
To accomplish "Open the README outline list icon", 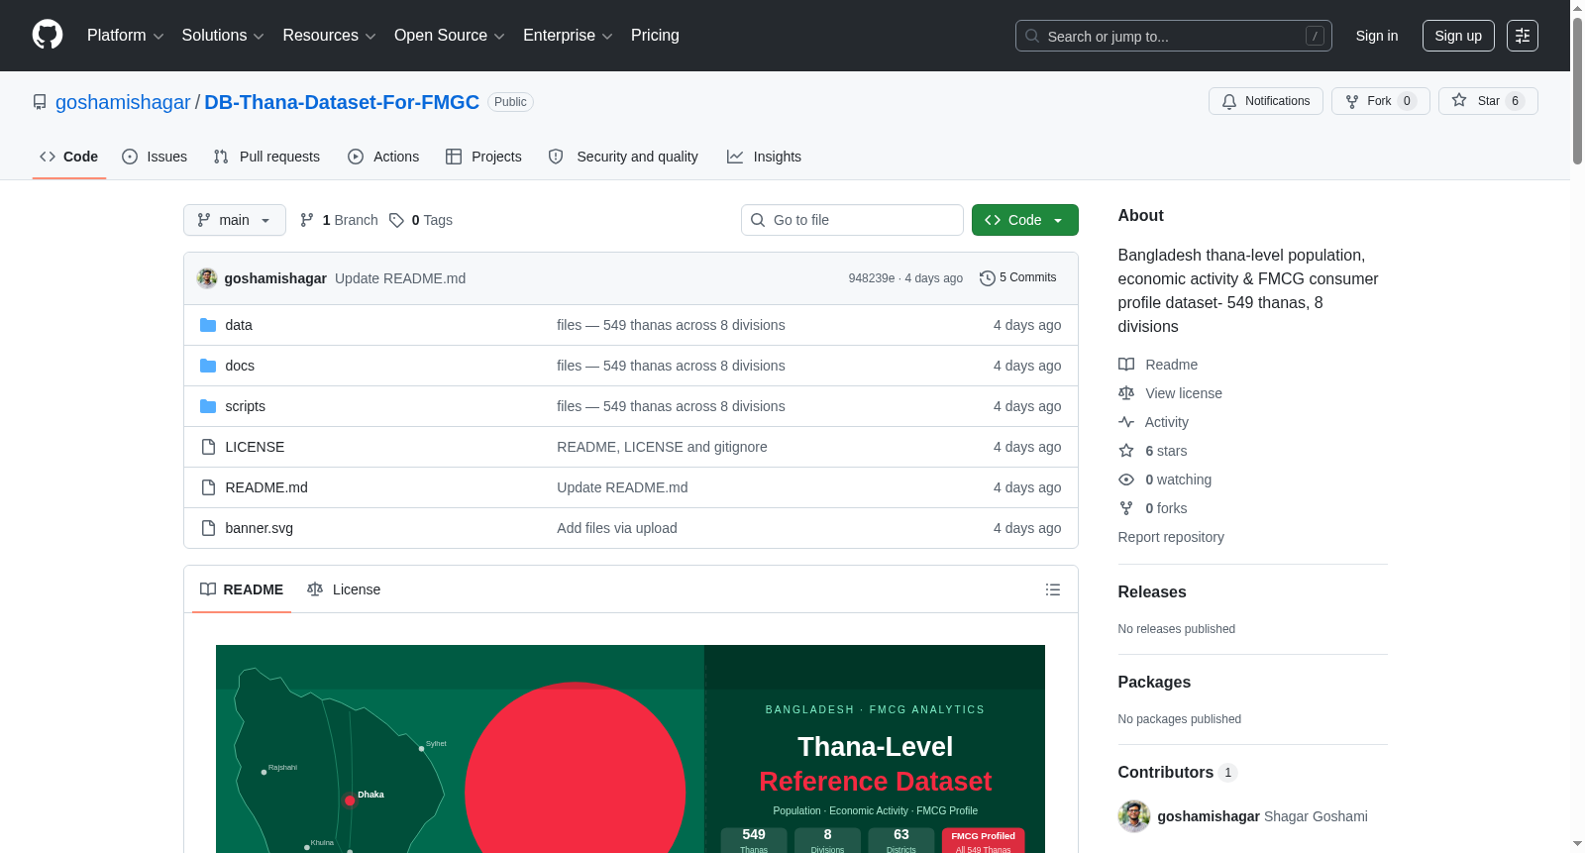I will [x=1053, y=589].
